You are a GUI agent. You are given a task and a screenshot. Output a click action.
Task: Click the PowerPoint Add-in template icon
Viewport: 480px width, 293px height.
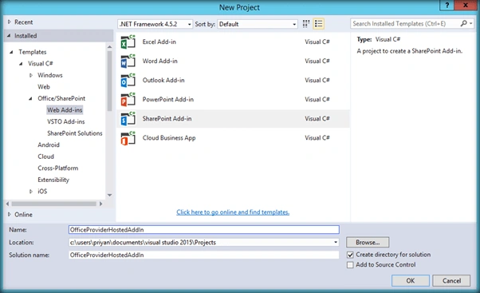point(128,99)
